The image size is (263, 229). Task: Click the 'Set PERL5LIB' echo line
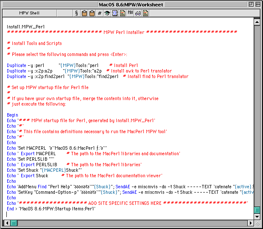point(31,159)
